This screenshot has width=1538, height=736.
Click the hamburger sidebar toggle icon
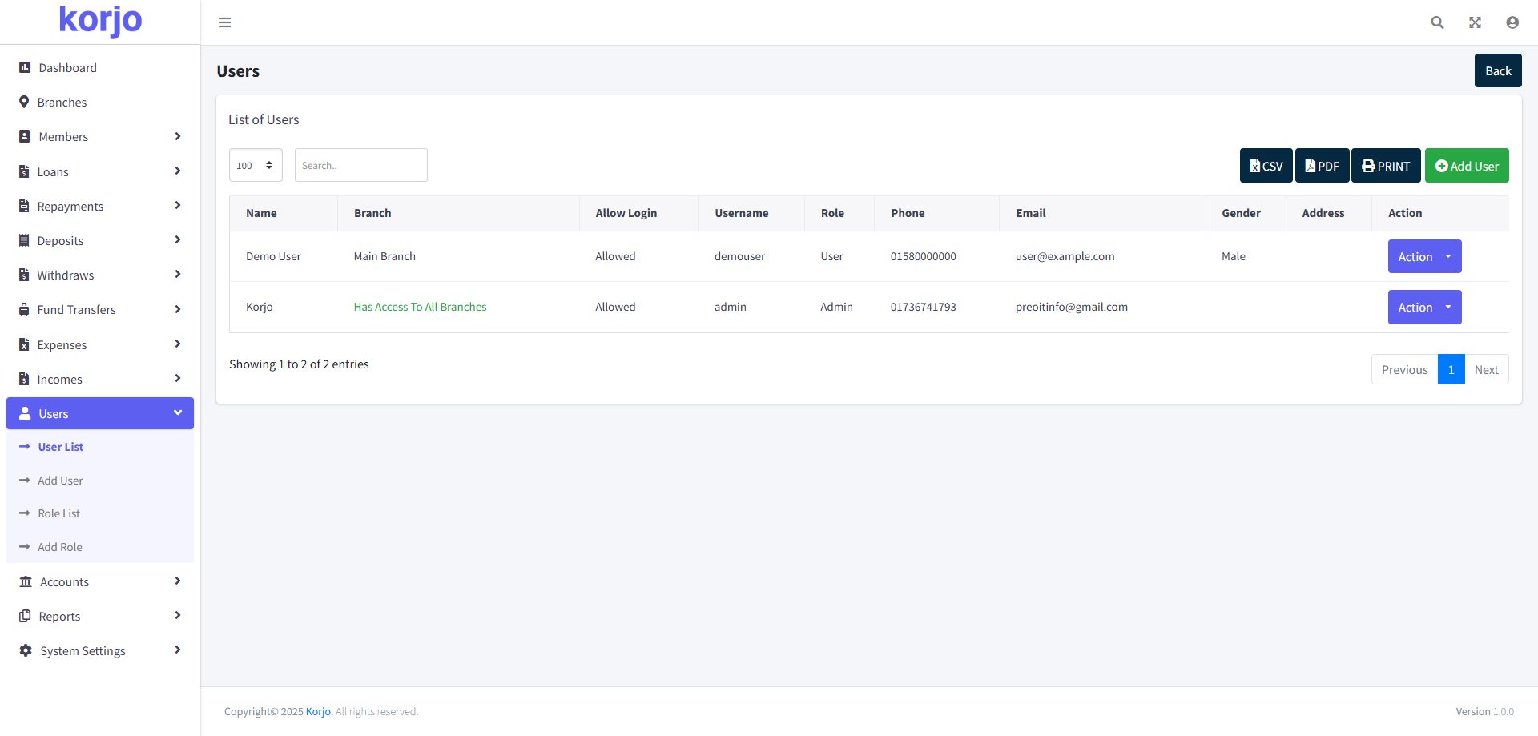[x=225, y=22]
